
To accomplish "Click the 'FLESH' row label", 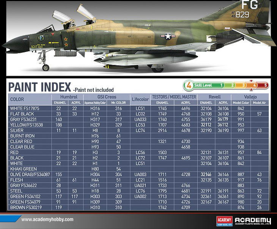I will [x=17, y=180].
